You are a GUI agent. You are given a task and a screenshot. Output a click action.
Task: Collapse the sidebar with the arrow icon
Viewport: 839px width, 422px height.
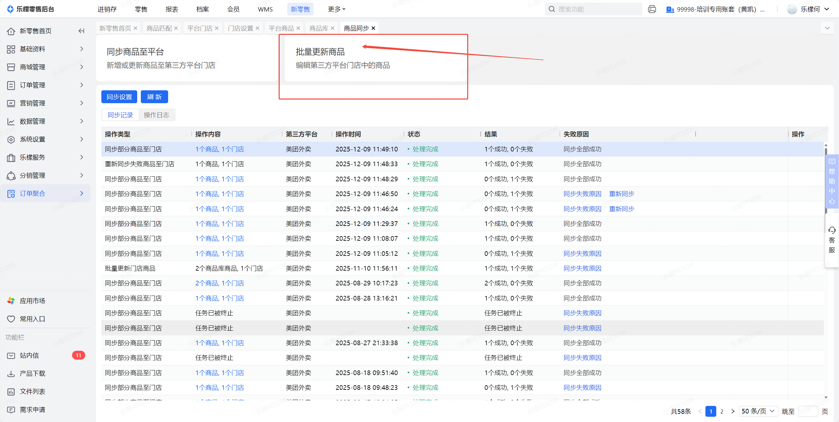(81, 31)
